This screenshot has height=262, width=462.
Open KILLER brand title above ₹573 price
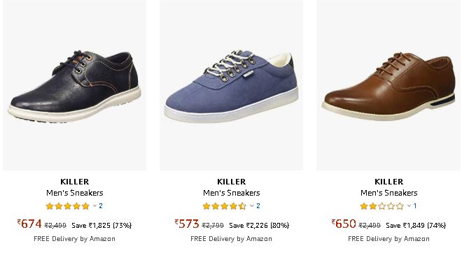pyautogui.click(x=231, y=182)
